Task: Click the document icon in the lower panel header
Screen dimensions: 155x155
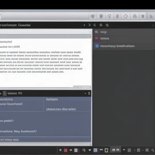Action: coord(5,93)
